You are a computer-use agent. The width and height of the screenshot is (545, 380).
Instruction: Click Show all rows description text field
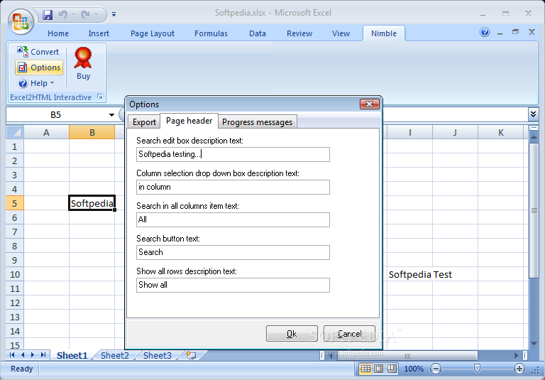point(233,285)
